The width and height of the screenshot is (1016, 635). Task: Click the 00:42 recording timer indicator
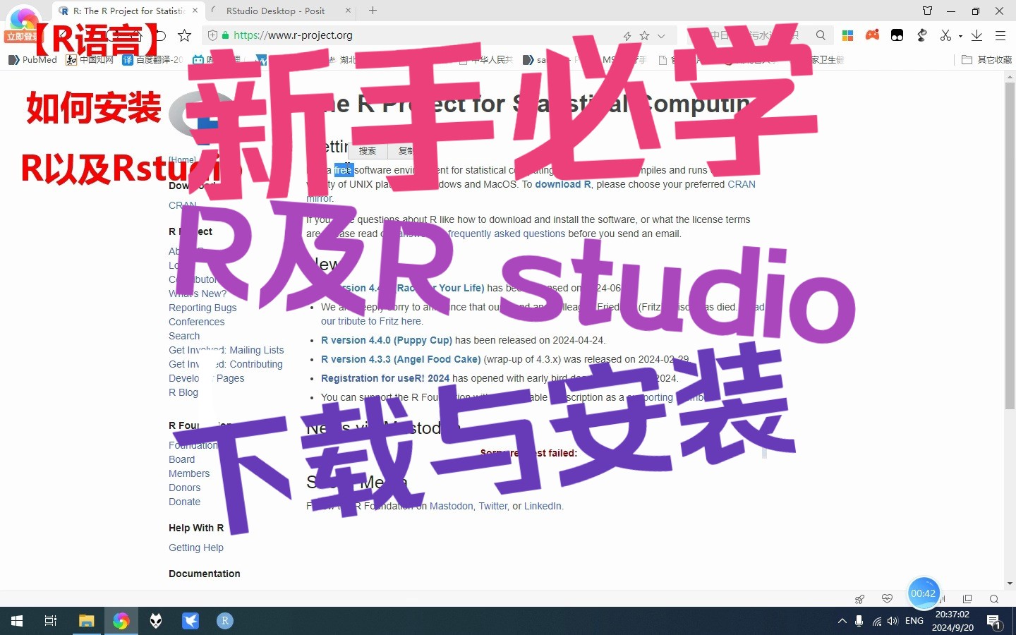924,593
